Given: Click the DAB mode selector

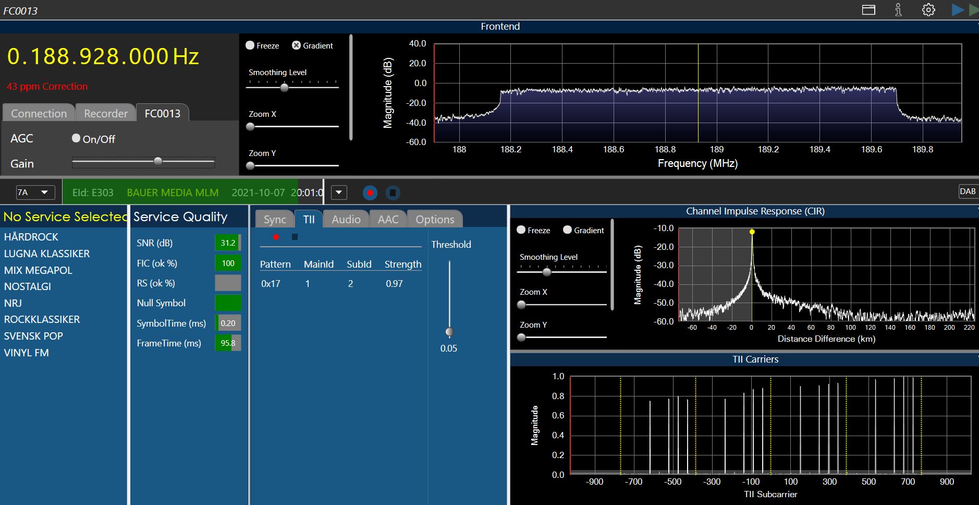Looking at the screenshot, I should tap(967, 191).
